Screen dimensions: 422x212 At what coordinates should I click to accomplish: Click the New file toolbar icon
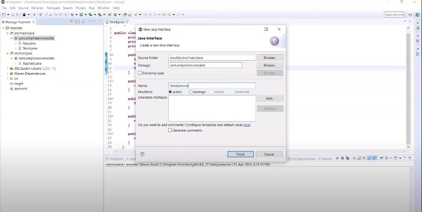tap(3, 15)
